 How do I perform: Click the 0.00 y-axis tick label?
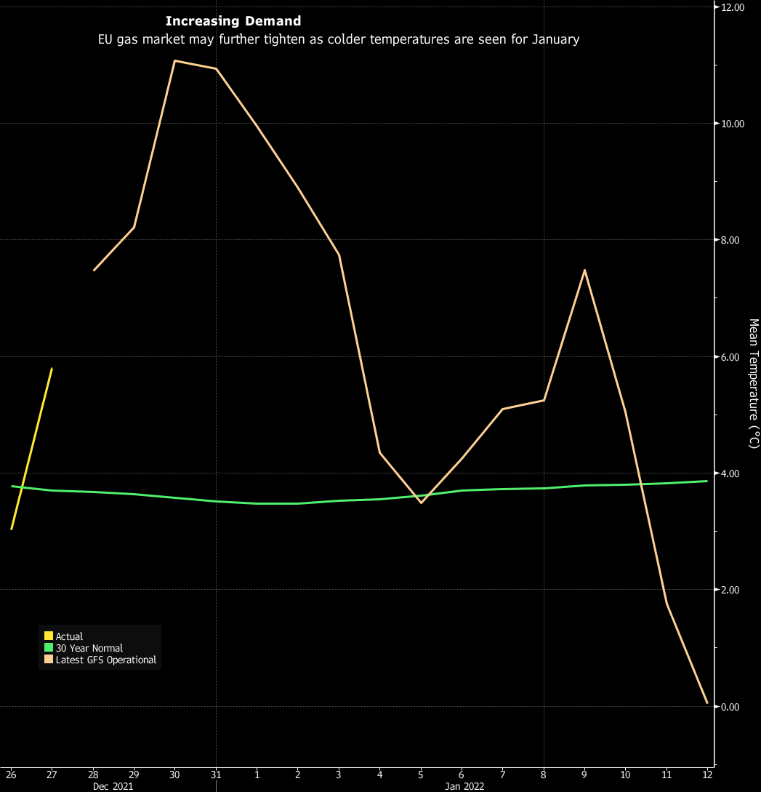pos(730,707)
